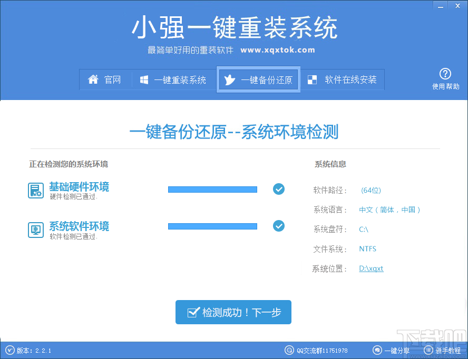This screenshot has height=359, width=468.
Task: Click the checkmark after 基础硬件环境 progress bar
Action: [278, 189]
